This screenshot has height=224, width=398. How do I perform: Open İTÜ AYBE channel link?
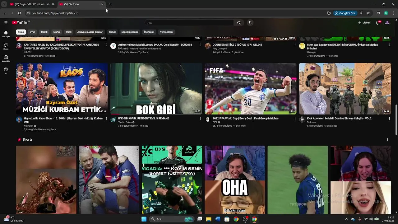coord(140,49)
